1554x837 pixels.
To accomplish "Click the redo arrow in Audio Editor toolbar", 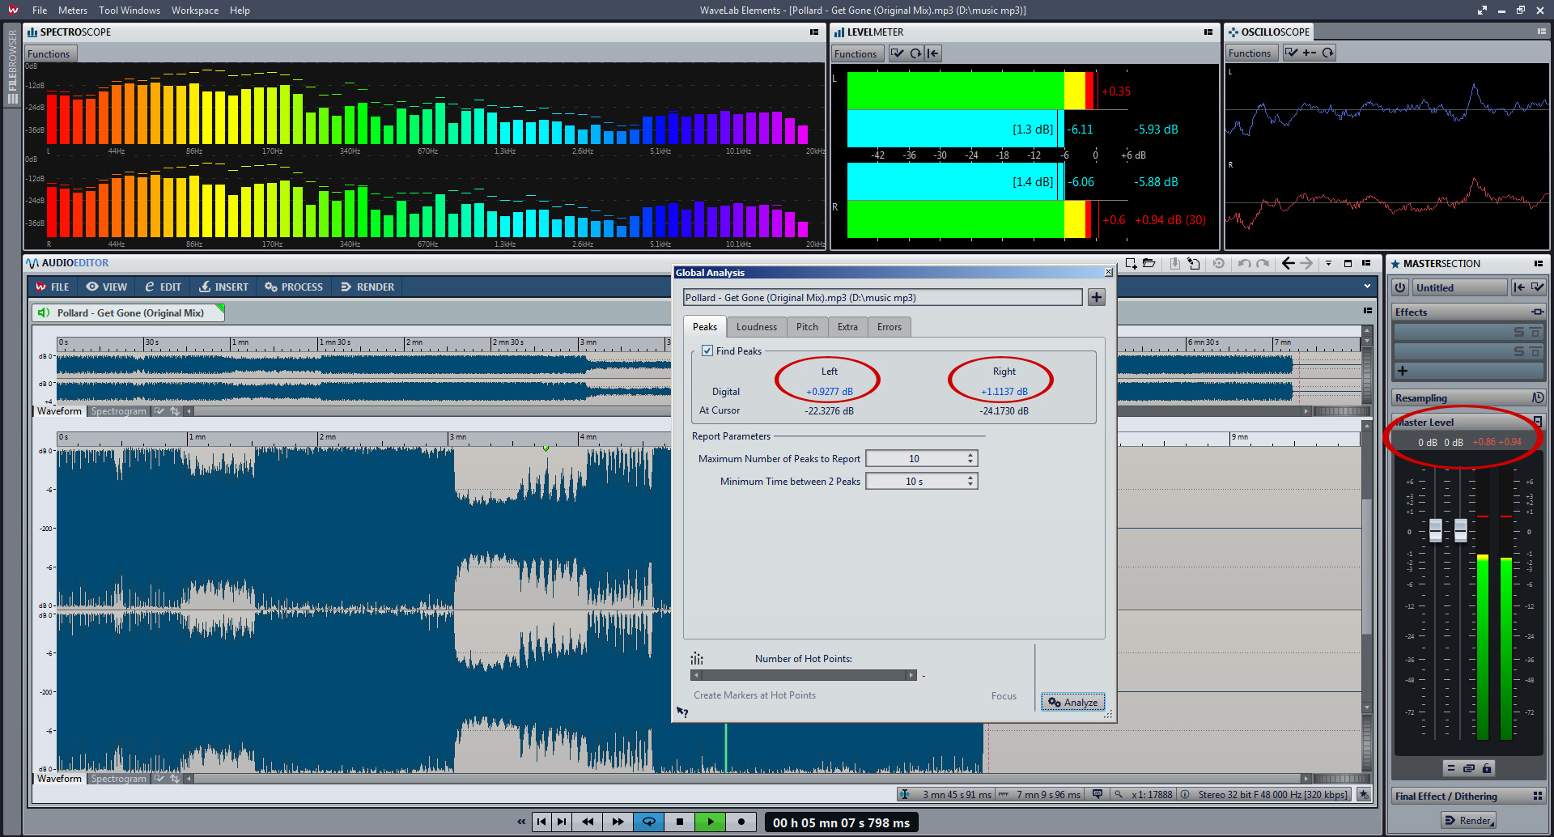I will click(x=1263, y=263).
